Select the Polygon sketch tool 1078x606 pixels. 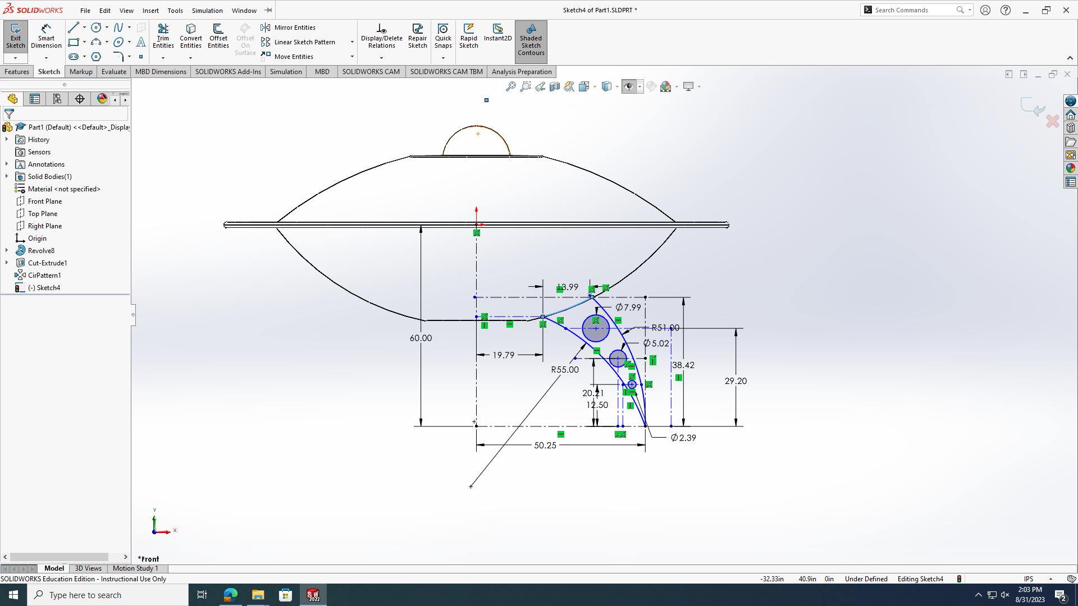(x=96, y=57)
